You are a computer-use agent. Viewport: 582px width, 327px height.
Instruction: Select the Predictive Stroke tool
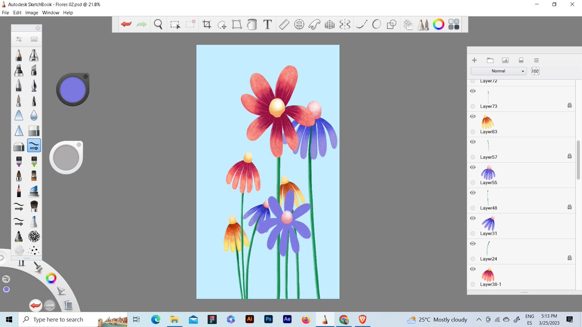(x=377, y=24)
